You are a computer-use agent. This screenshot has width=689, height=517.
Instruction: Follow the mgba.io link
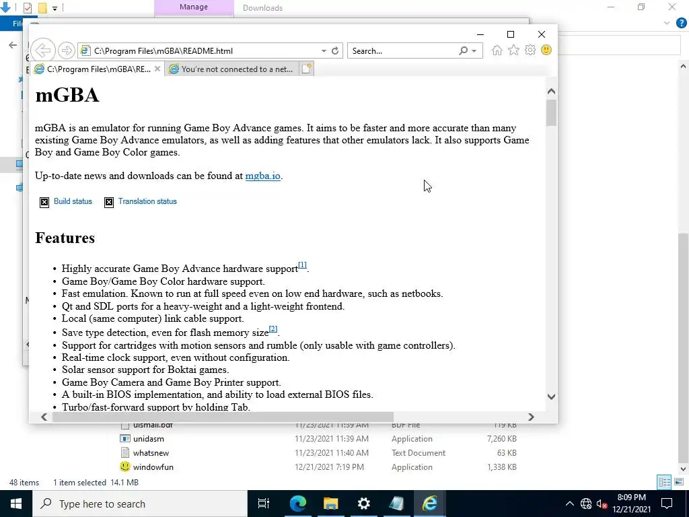click(263, 176)
